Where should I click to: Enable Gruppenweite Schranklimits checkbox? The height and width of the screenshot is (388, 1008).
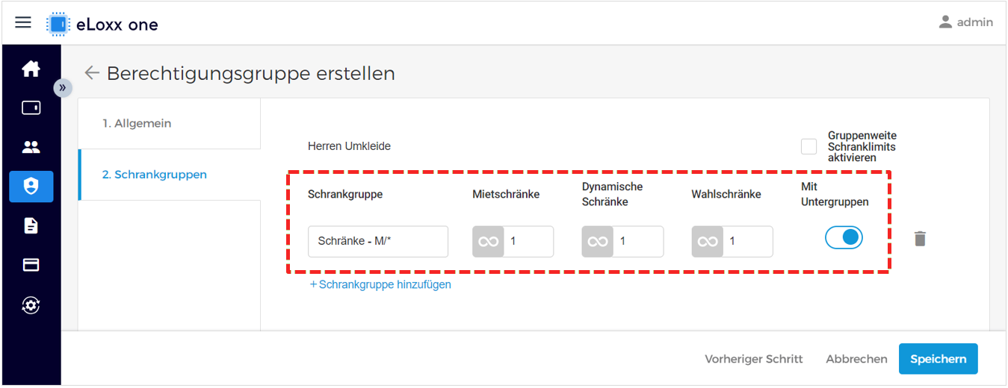(x=808, y=146)
